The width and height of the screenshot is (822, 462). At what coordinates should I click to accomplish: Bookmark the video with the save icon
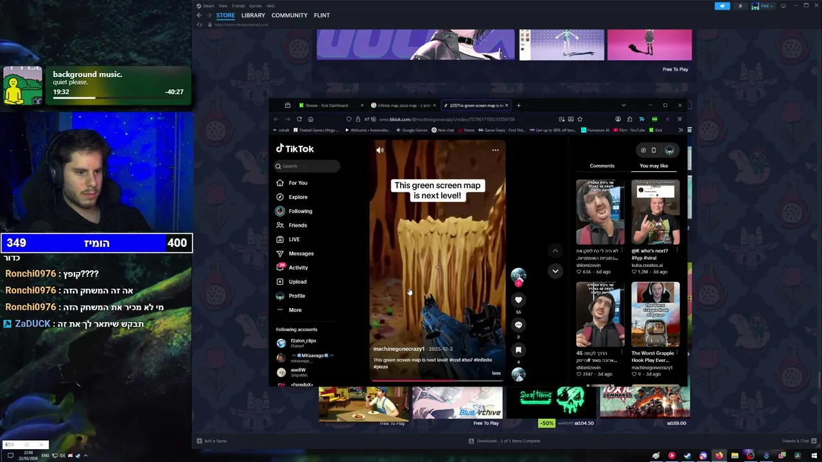518,350
